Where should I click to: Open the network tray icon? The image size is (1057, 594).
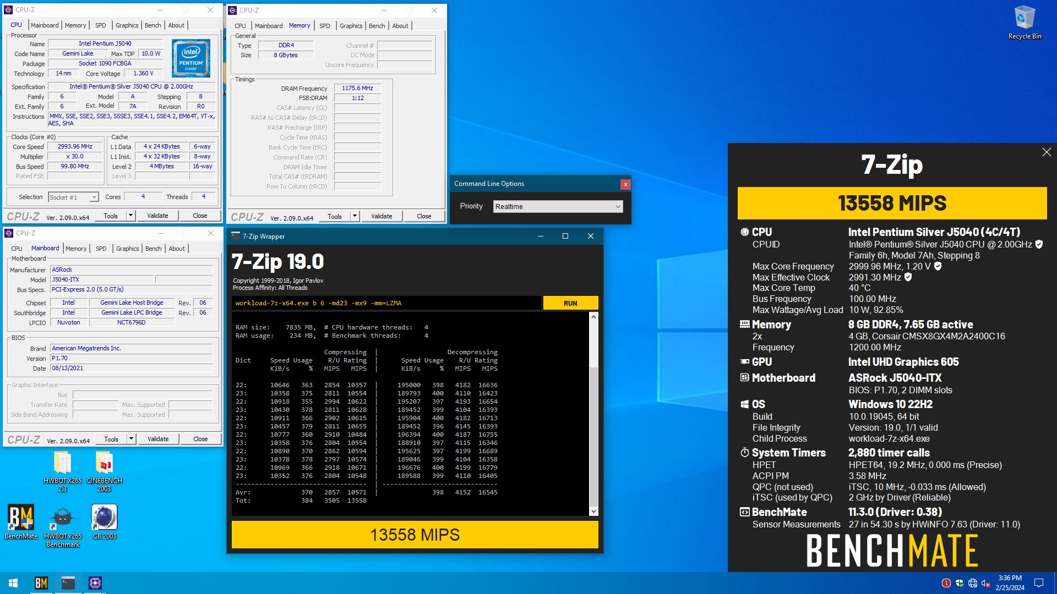[x=973, y=583]
